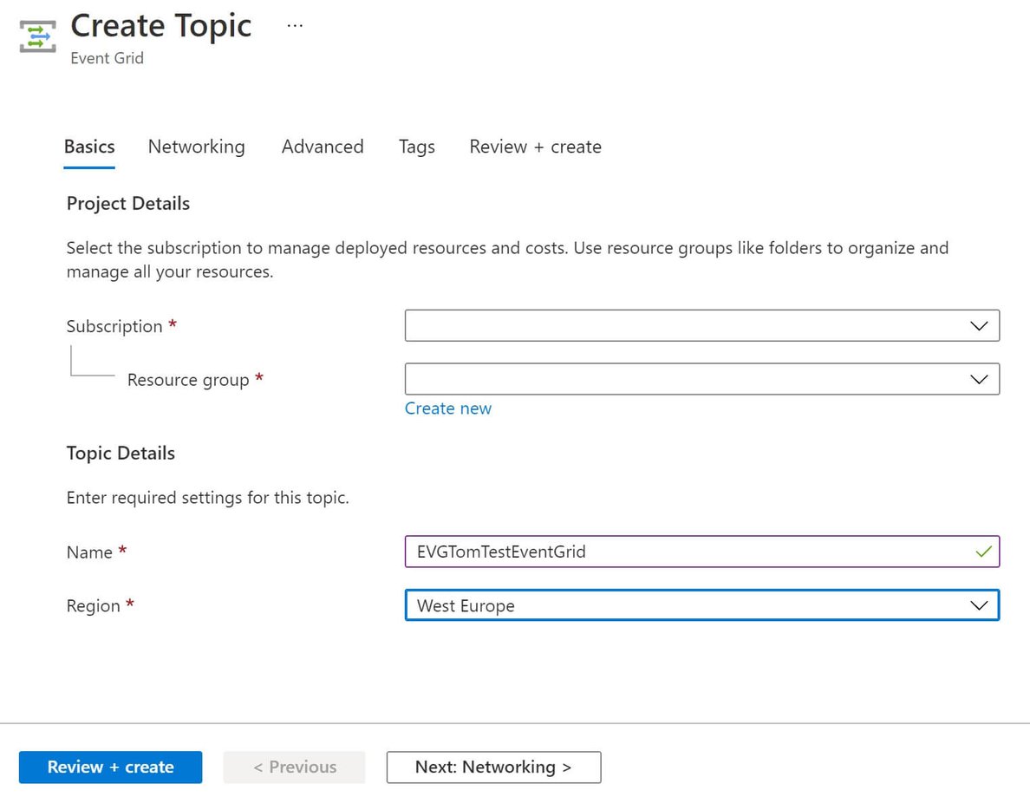
Task: Click the green validation checkmark in Name field
Action: (983, 552)
